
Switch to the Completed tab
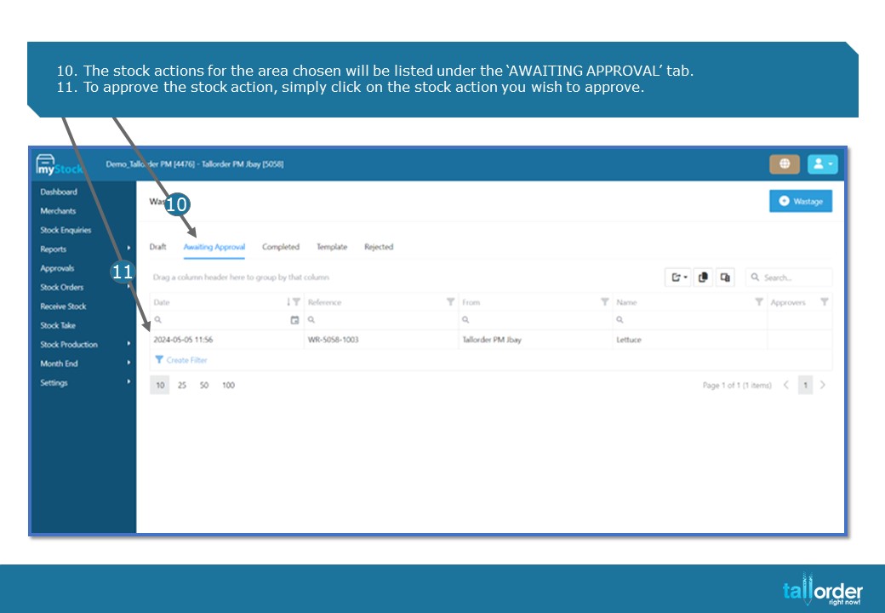point(281,247)
